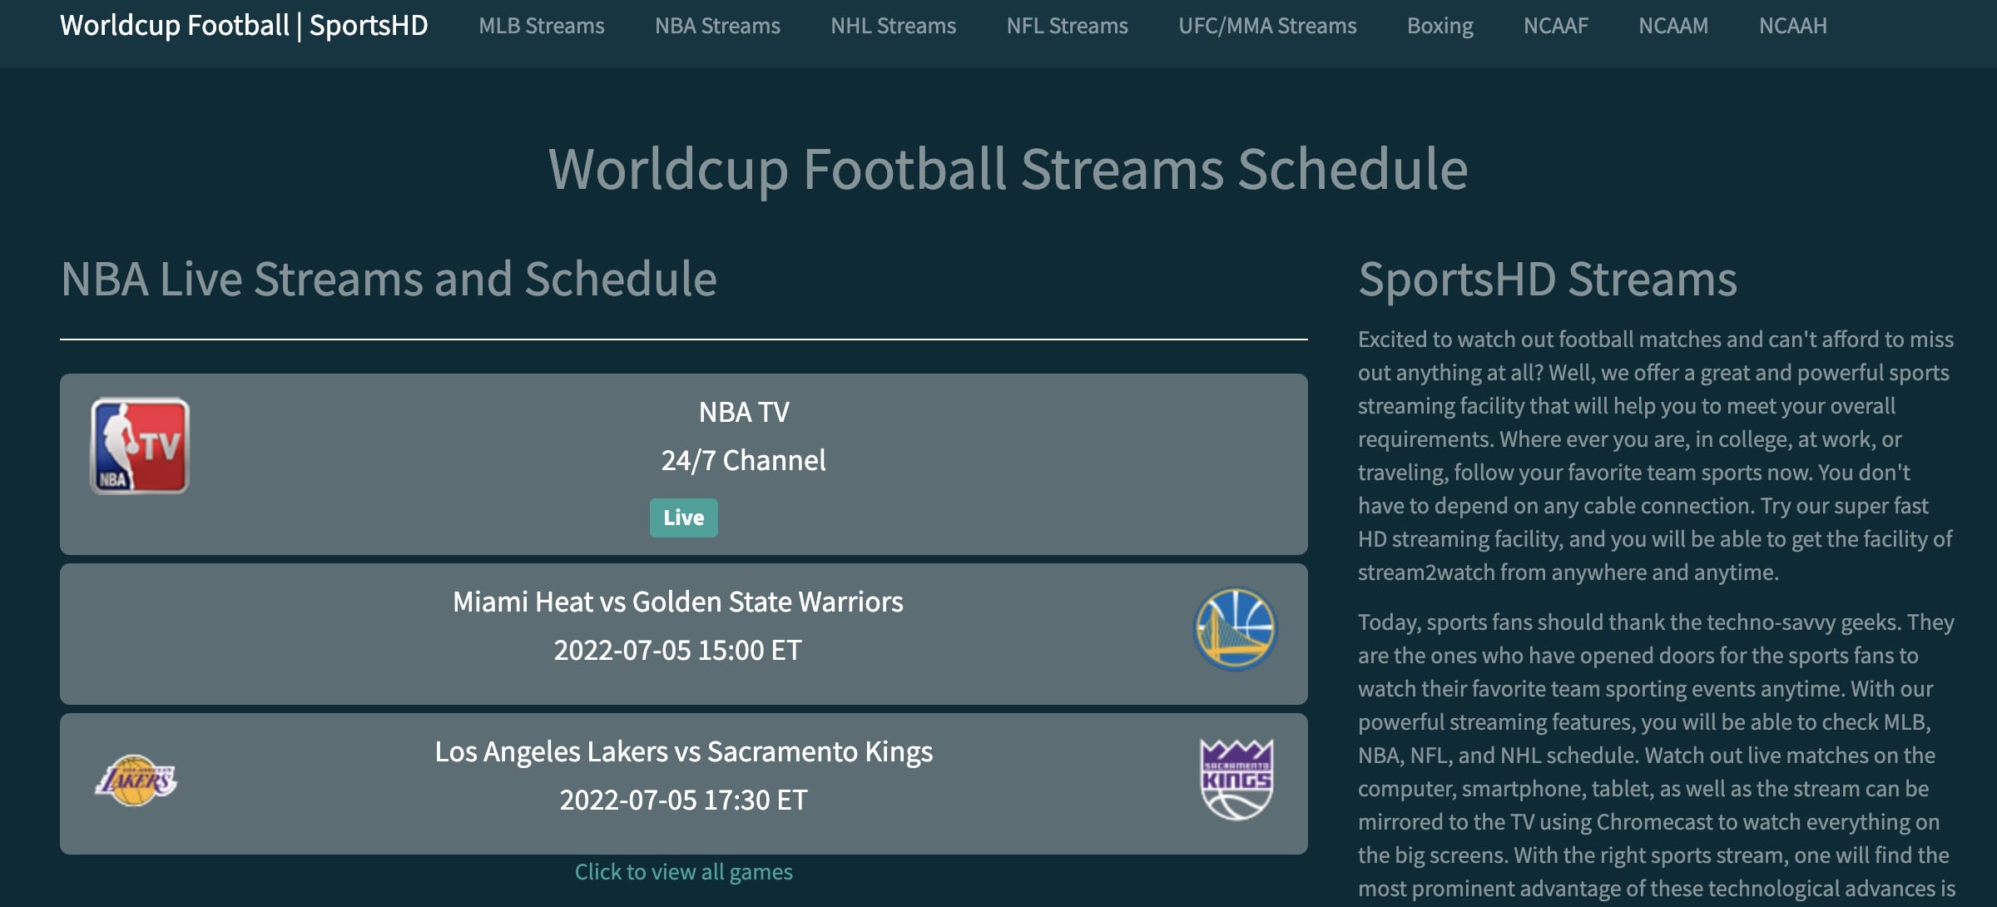This screenshot has height=907, width=1997.
Task: Open the UFC/MMA Streams page
Action: pos(1266,26)
